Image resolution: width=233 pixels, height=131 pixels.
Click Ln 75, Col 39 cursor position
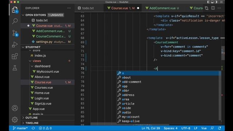151,128
